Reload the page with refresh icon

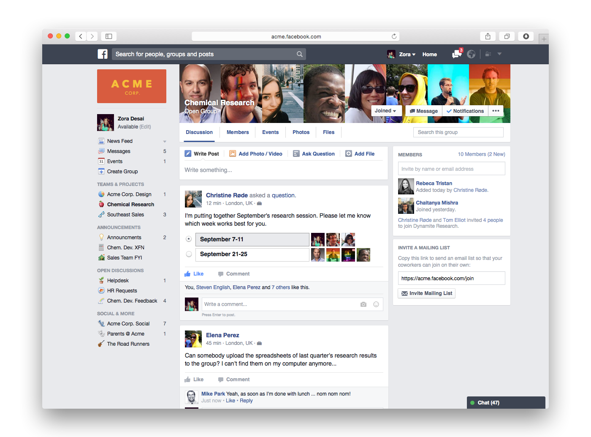coord(394,36)
